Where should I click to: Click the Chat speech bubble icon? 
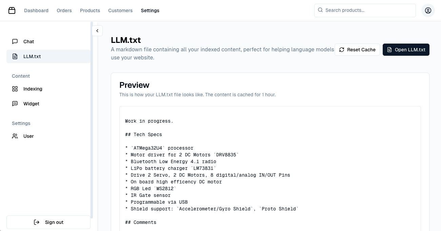15,42
